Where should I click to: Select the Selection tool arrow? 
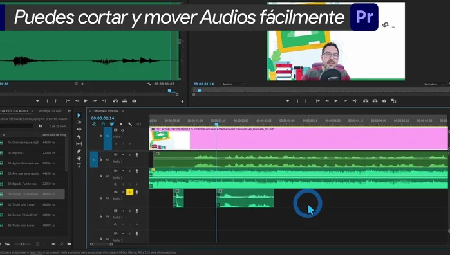(x=79, y=115)
